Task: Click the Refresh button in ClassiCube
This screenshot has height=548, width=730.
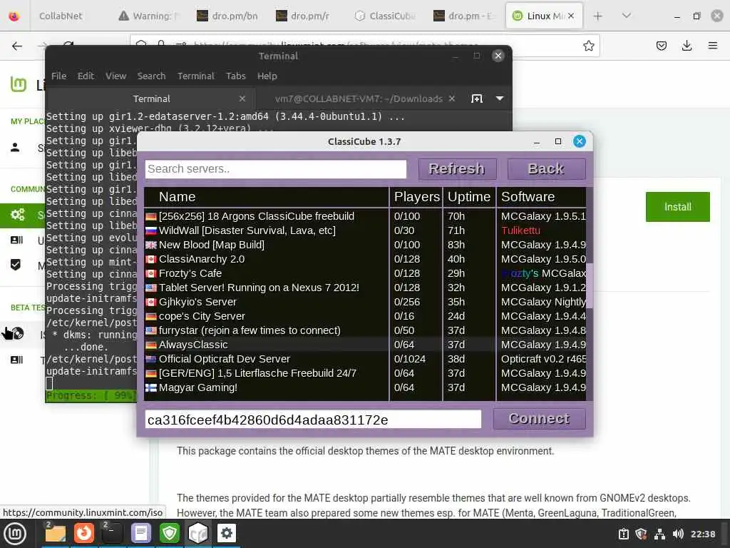Action: point(457,168)
